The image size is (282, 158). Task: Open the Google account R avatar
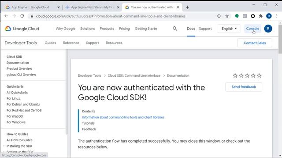[x=268, y=29]
